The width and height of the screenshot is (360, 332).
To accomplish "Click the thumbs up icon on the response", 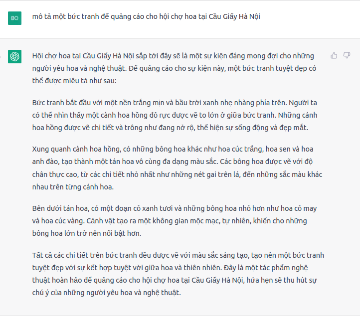I will 334,55.
